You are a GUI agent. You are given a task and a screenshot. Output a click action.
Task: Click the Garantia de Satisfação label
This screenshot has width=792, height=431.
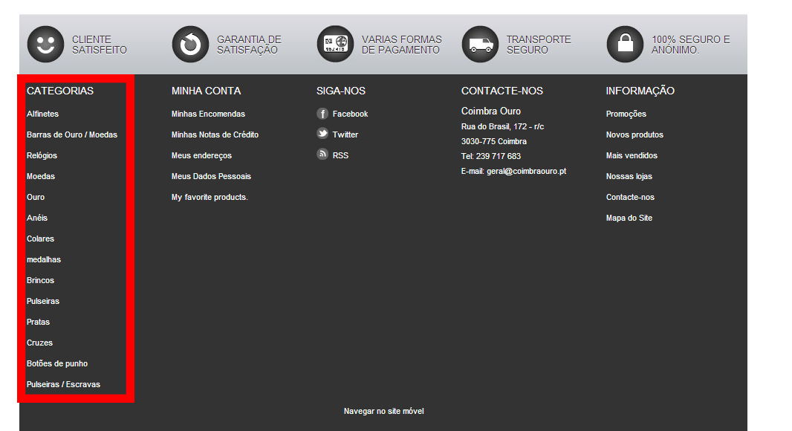[249, 45]
